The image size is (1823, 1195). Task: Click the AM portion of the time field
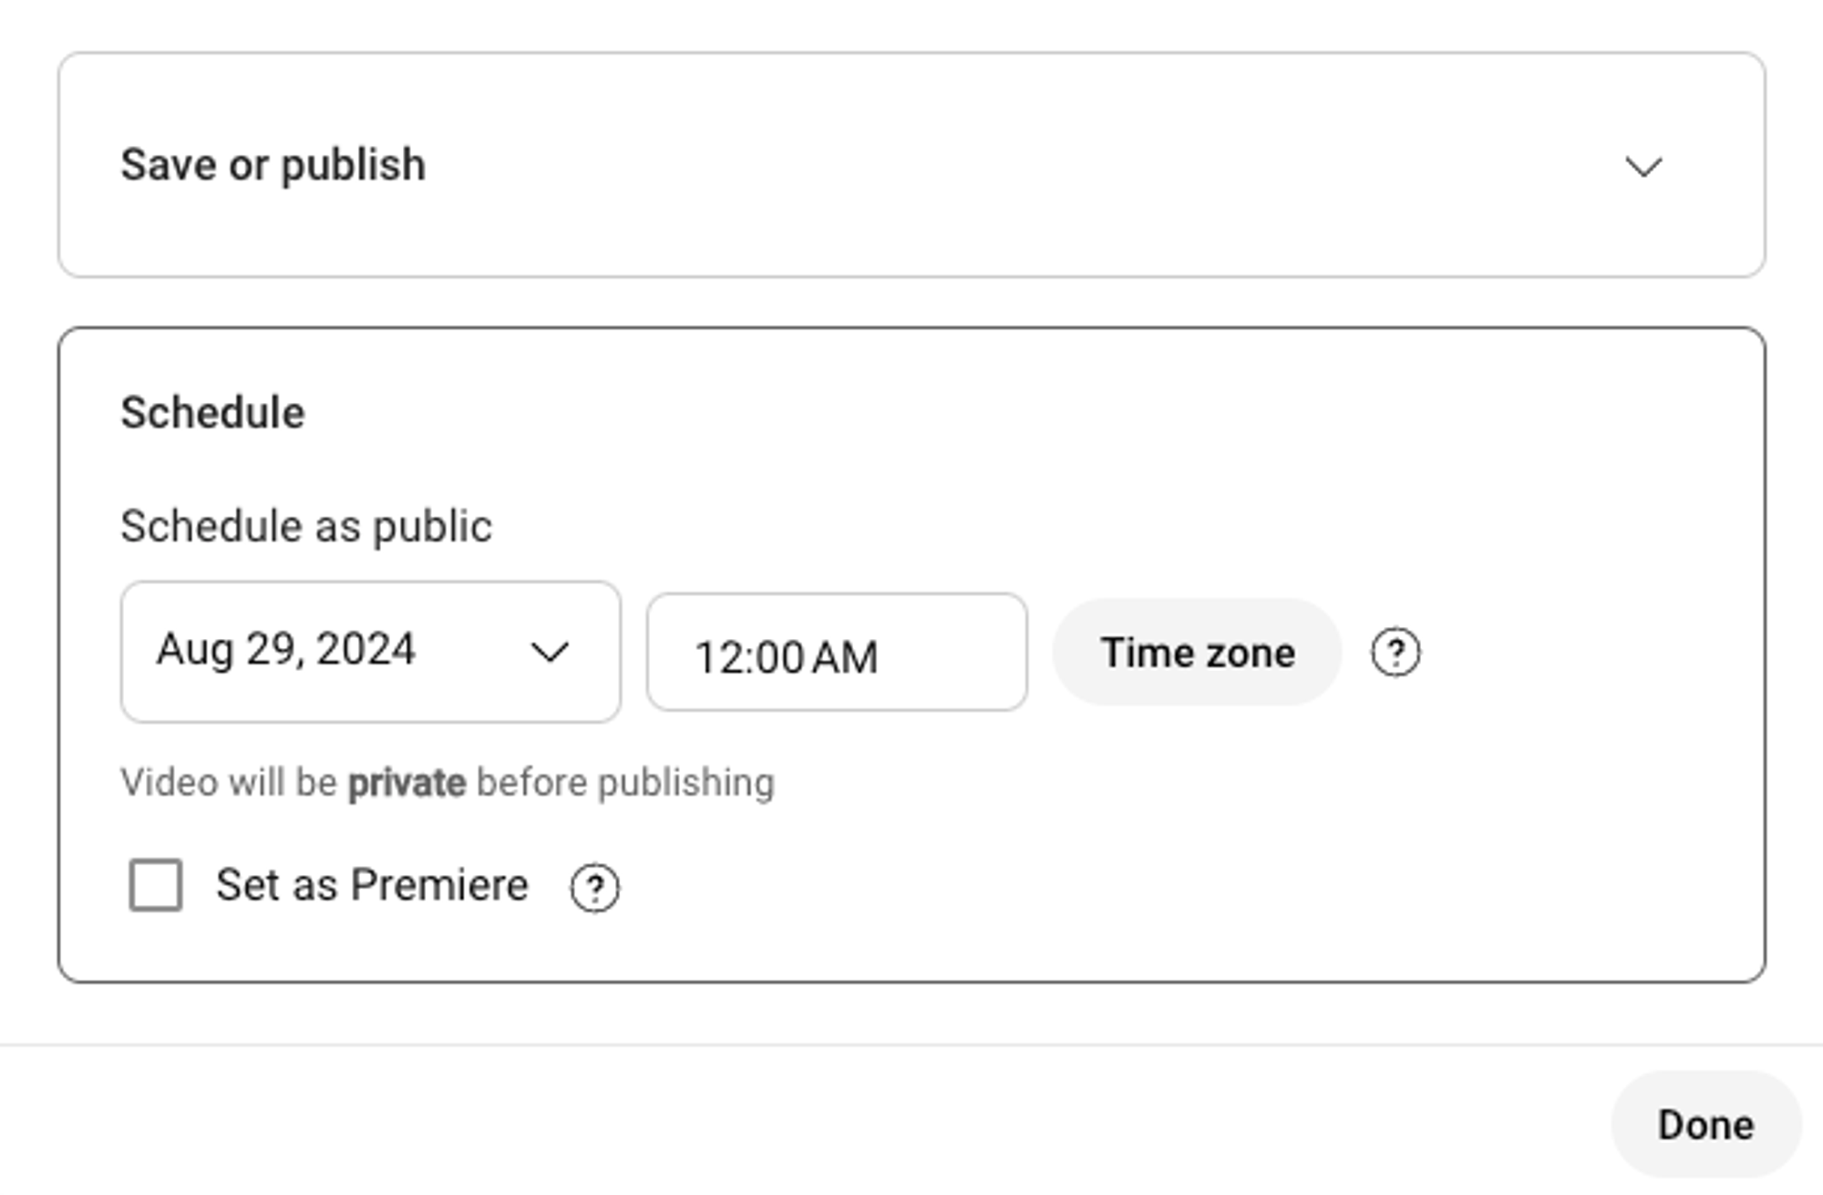tap(845, 657)
